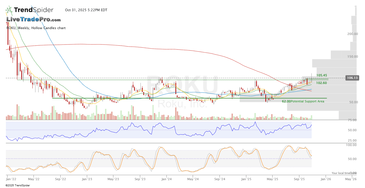Click the 150.00 price axis label
The width and height of the screenshot is (365, 188).
352,57
